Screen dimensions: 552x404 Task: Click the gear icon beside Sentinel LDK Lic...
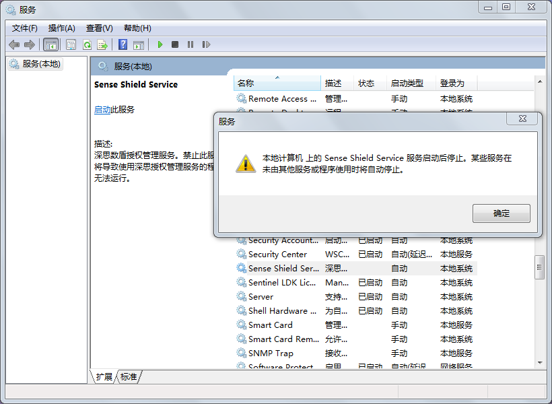coord(241,282)
